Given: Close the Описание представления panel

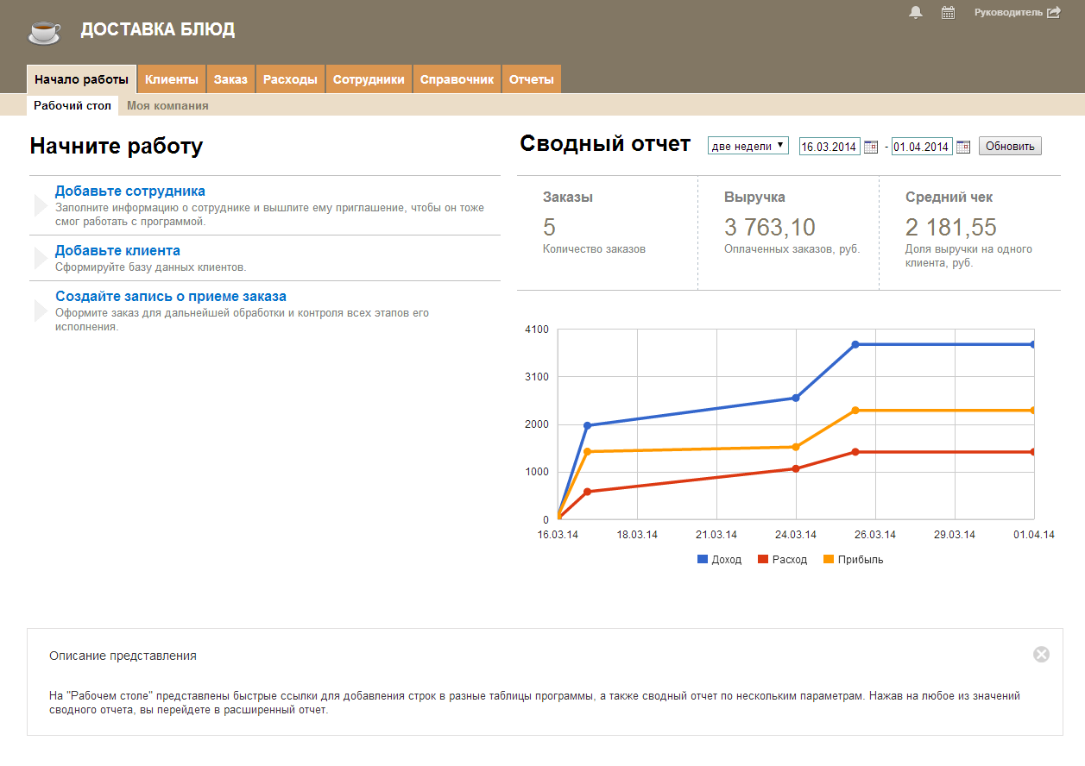Looking at the screenshot, I should [1041, 655].
